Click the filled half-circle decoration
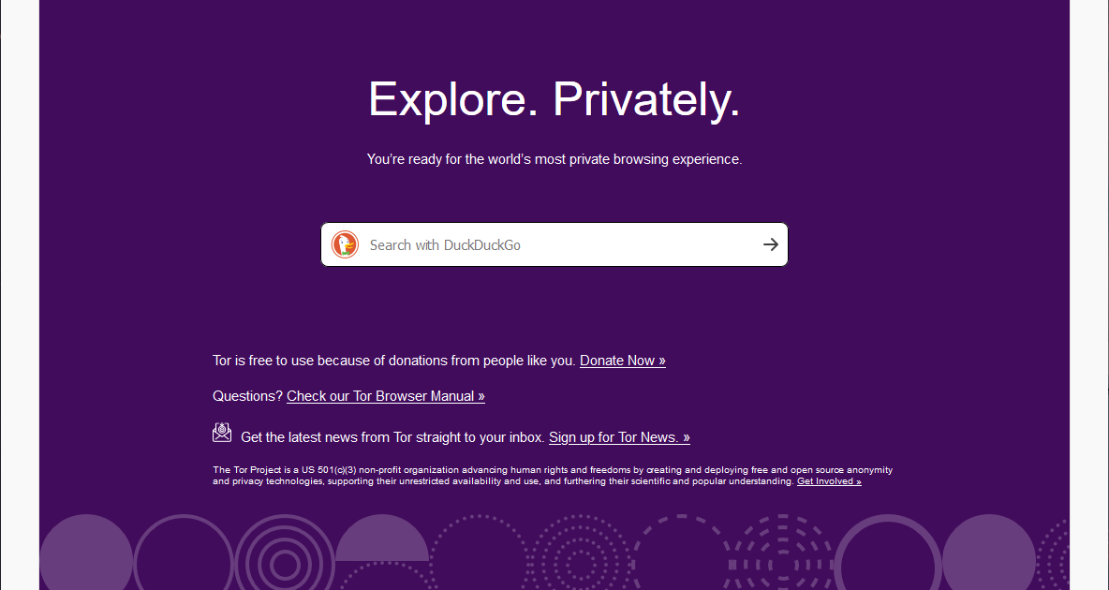The width and height of the screenshot is (1109, 590). 382,541
